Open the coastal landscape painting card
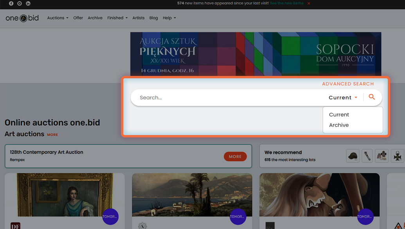 192,195
